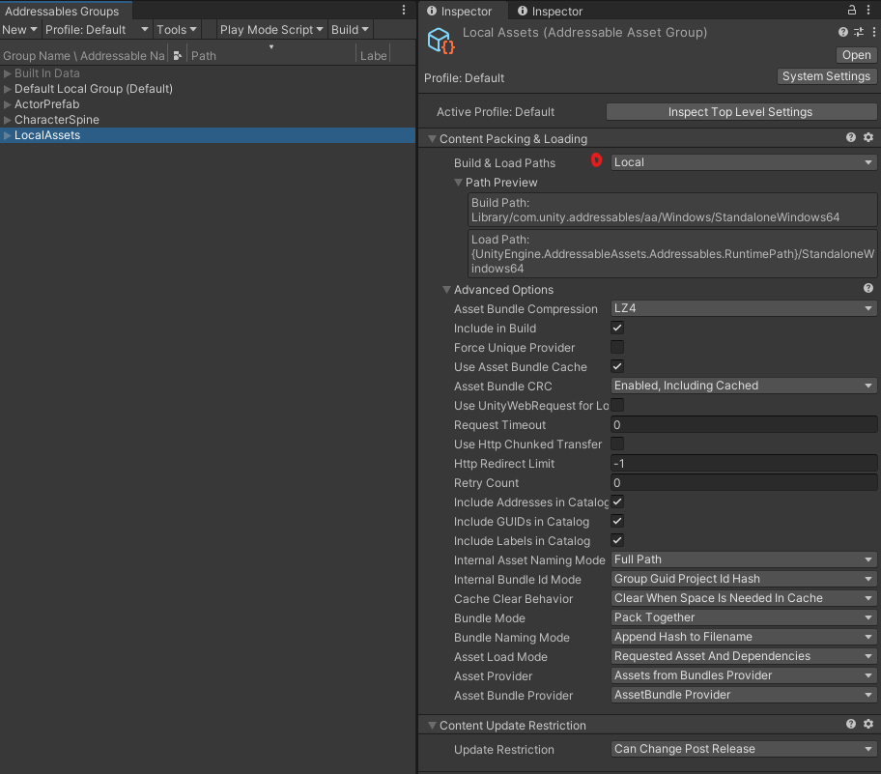Collapse the Path Preview foldout
Screen dimensions: 881x774
click(459, 182)
